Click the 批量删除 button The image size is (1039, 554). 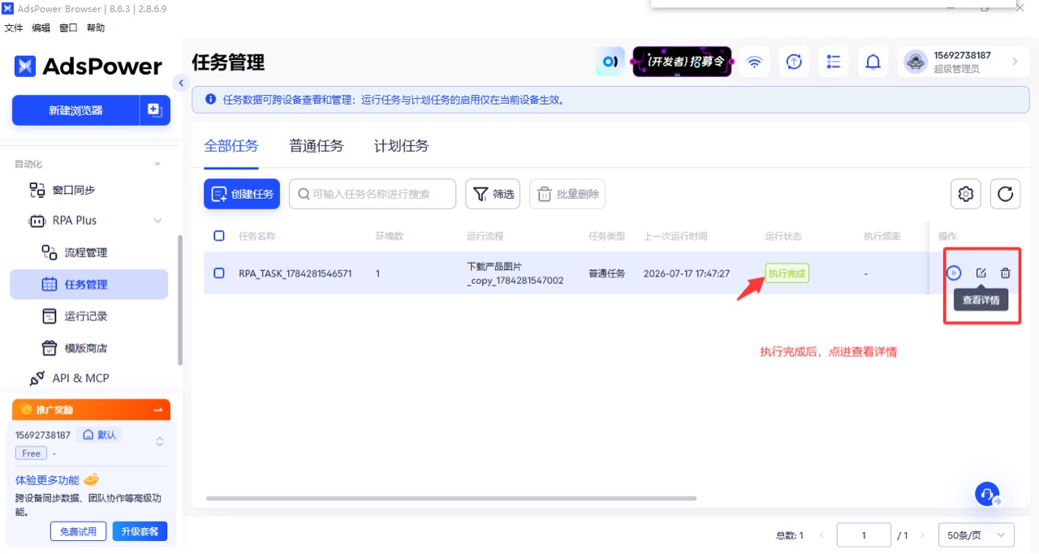click(x=567, y=194)
